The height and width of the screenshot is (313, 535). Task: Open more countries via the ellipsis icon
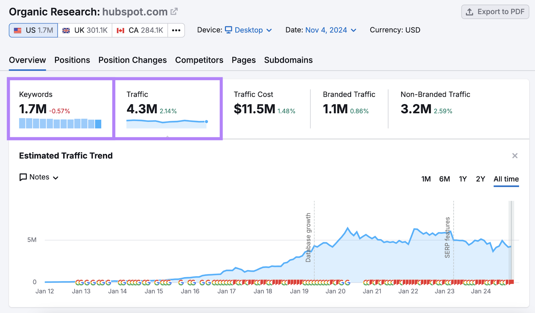(176, 30)
